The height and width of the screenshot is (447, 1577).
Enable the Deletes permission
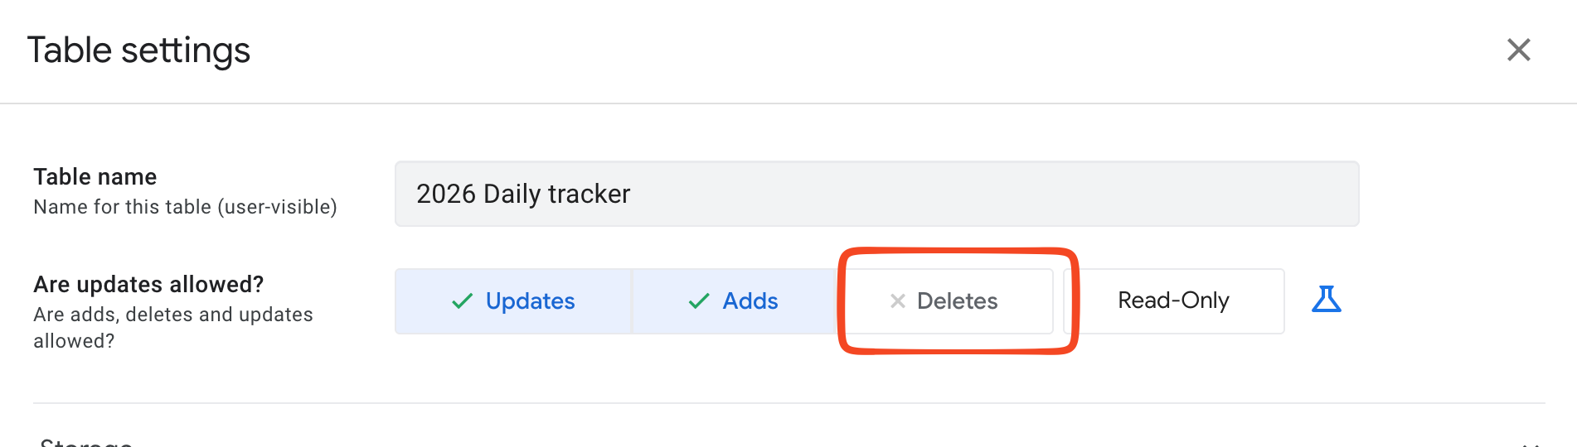point(945,301)
